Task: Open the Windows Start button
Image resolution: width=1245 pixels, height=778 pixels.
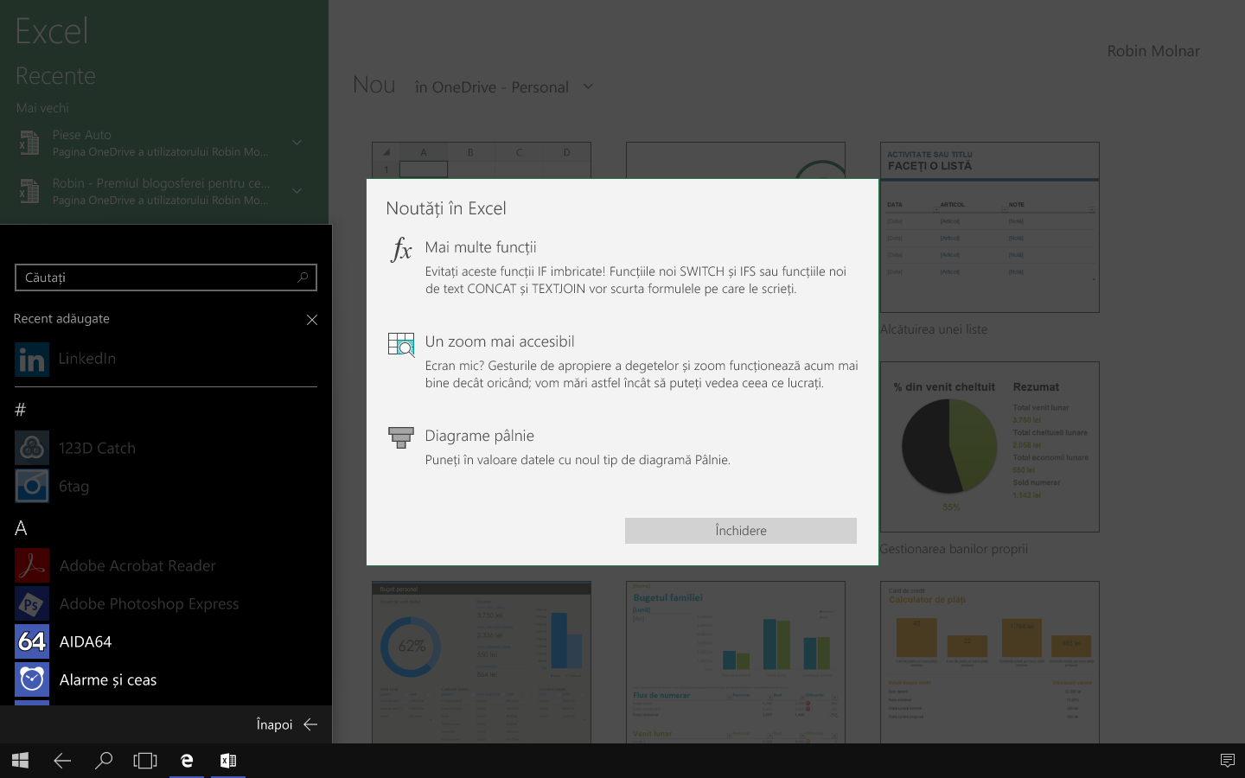Action: (21, 761)
